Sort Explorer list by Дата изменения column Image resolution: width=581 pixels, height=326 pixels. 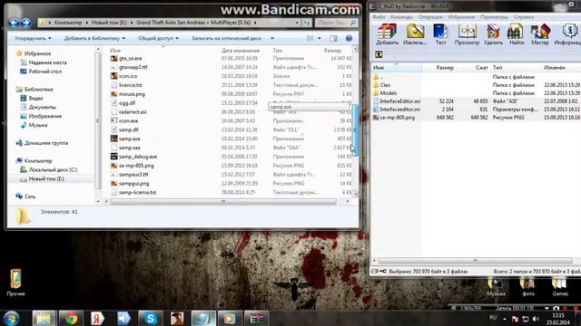[x=240, y=51]
